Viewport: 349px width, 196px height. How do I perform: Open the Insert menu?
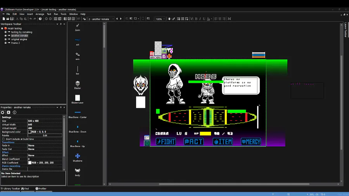coord(30,14)
